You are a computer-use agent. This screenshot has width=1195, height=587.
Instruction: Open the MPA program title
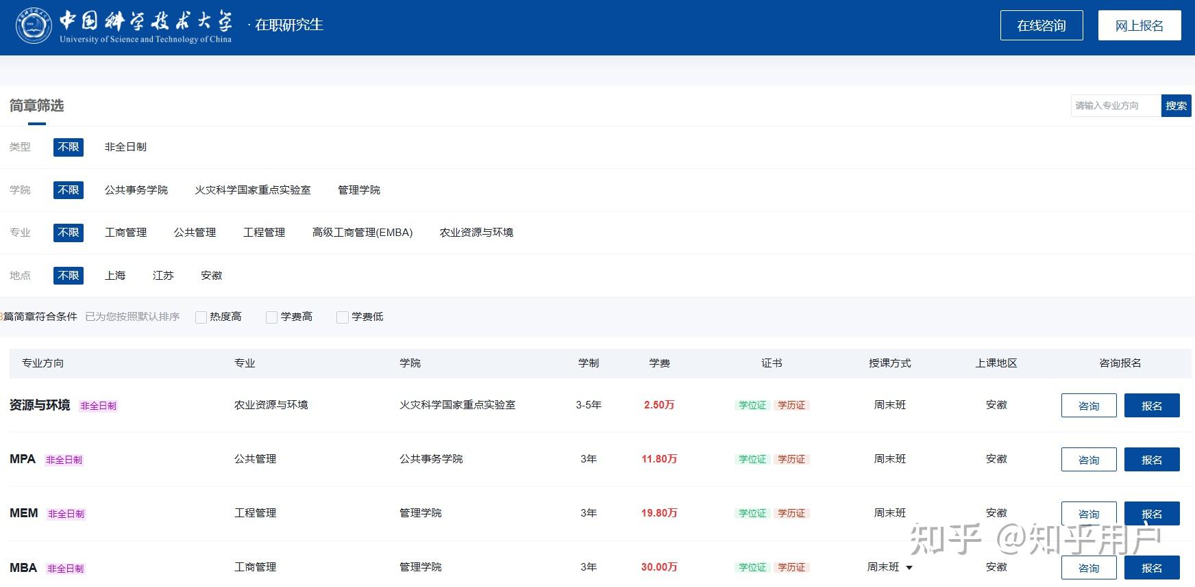coord(23,459)
